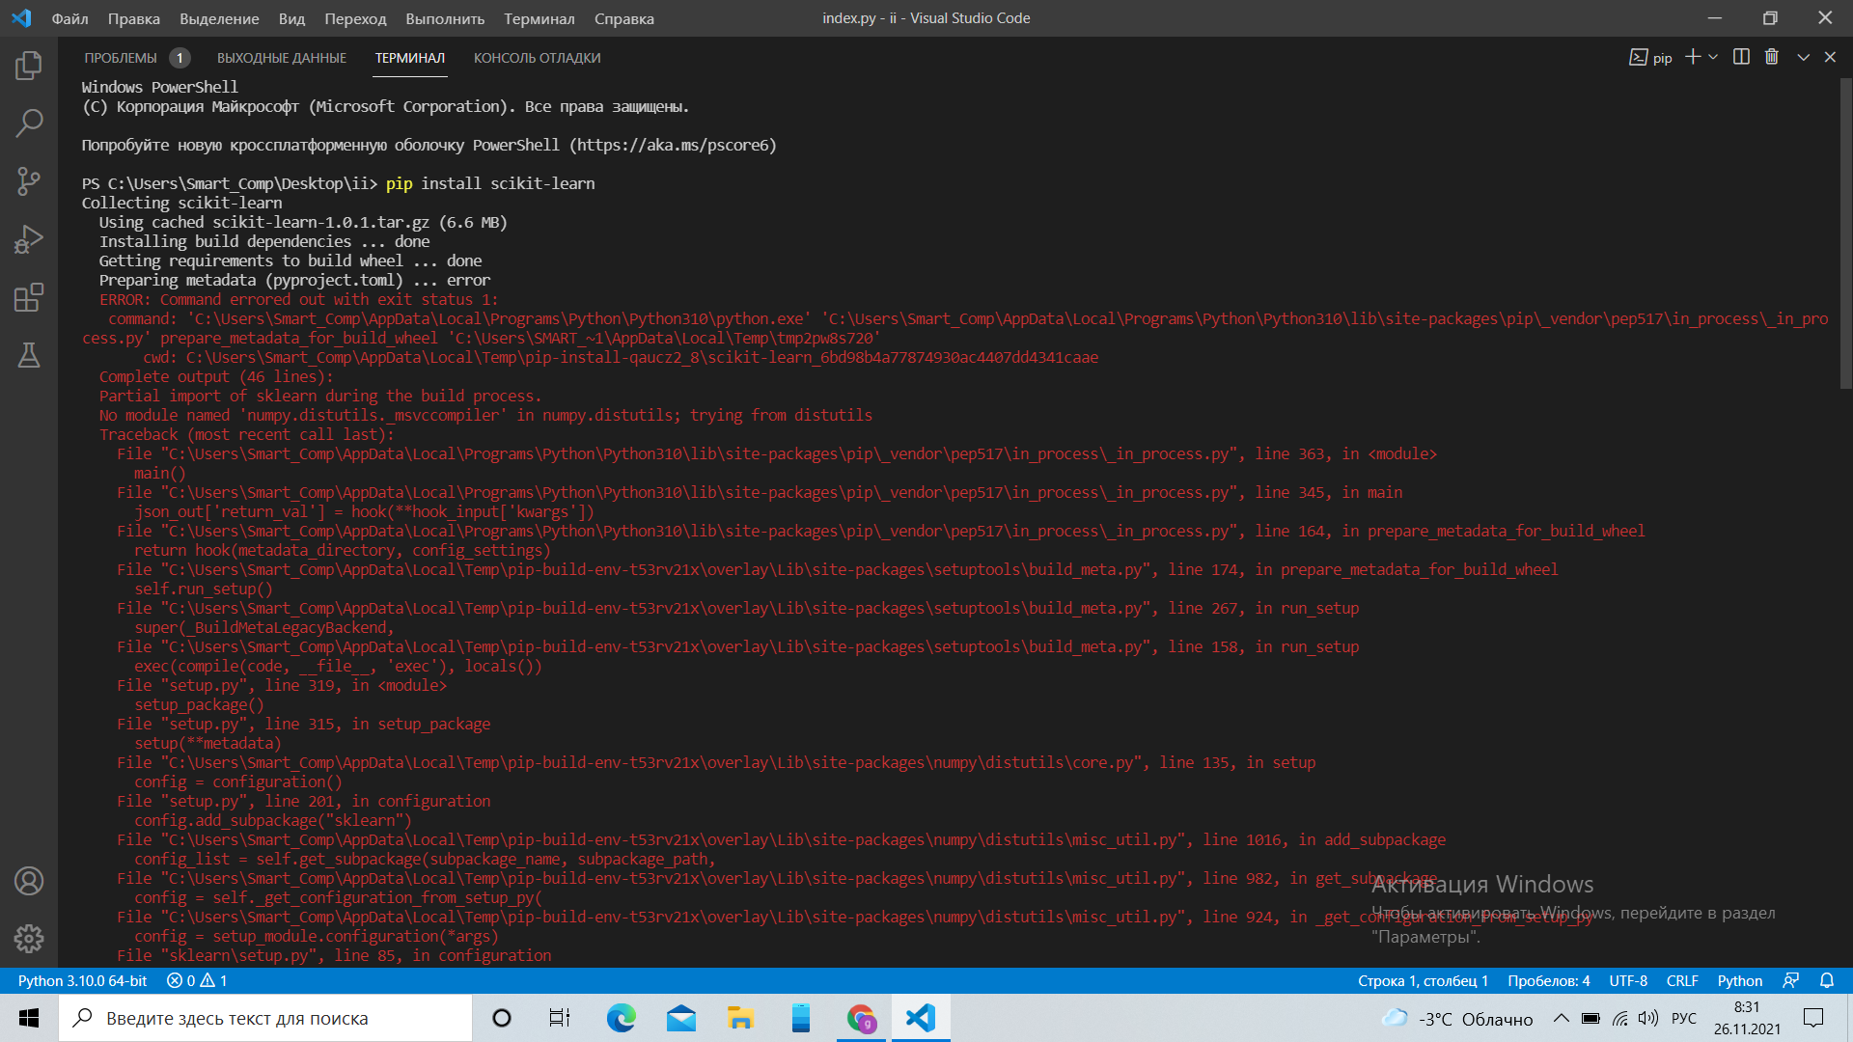Change indentation via Пробелов: 4
Screen dimensions: 1853x1042
click(1549, 980)
